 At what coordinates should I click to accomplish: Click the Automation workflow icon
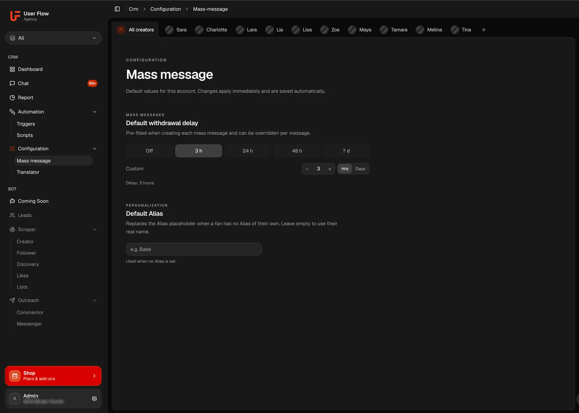pos(12,112)
